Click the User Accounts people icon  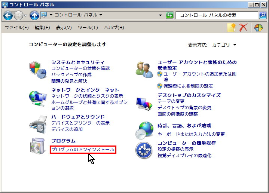coord(144,70)
